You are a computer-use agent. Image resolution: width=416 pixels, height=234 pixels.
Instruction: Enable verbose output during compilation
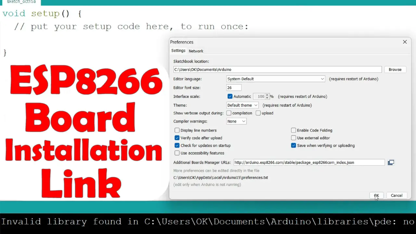(x=229, y=113)
